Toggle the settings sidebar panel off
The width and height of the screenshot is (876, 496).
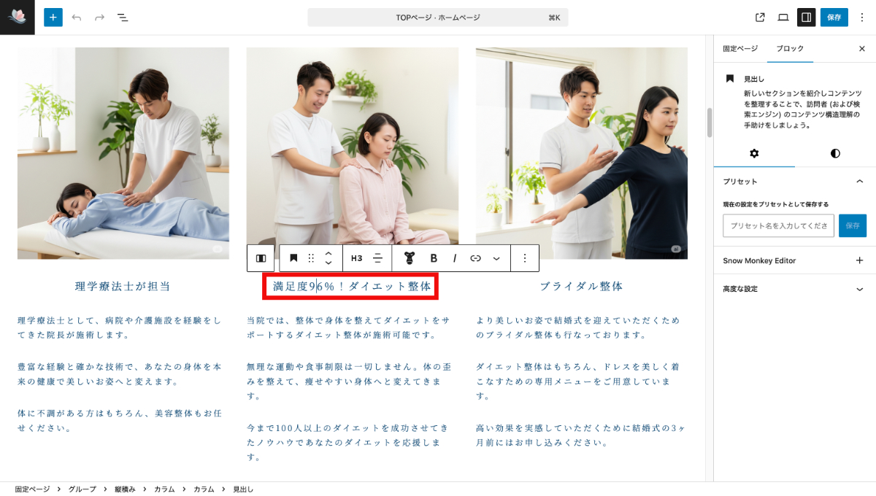coord(806,16)
